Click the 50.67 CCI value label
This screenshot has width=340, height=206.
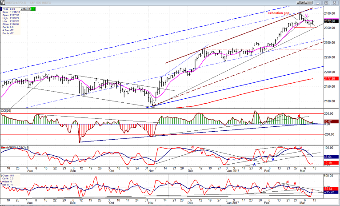coord(331,121)
